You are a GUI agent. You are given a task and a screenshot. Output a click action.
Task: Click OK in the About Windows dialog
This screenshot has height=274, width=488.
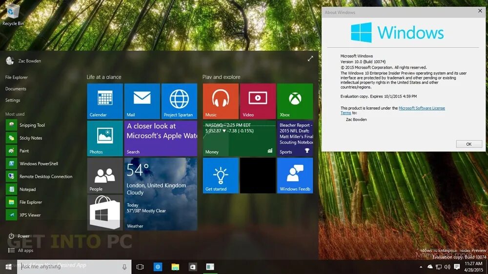click(469, 144)
